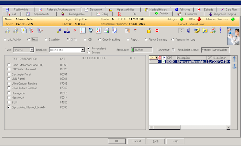The height and width of the screenshot is (146, 241).
Task: Click the blue and red blocks icon
Action: [x=67, y=31]
